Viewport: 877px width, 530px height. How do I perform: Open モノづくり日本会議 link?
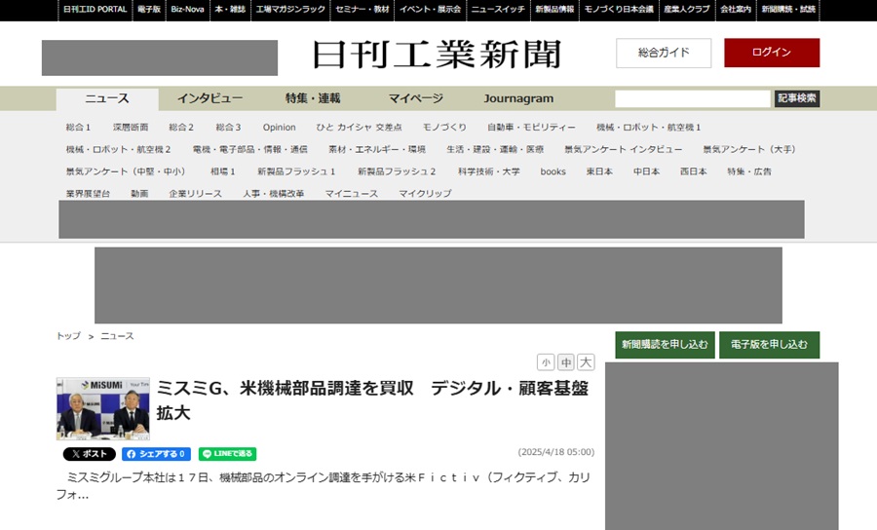pos(619,10)
